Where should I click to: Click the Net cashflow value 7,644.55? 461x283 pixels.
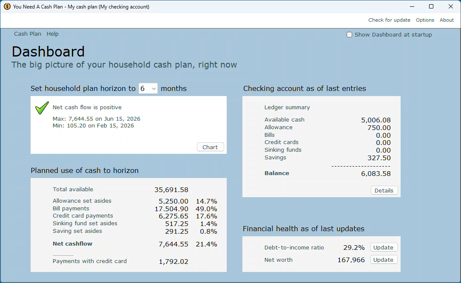(173, 244)
